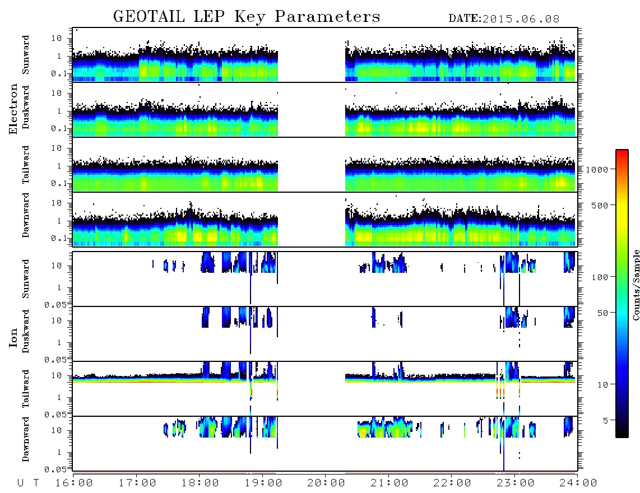Select the DATE:2015.06.08 label

coord(504,19)
